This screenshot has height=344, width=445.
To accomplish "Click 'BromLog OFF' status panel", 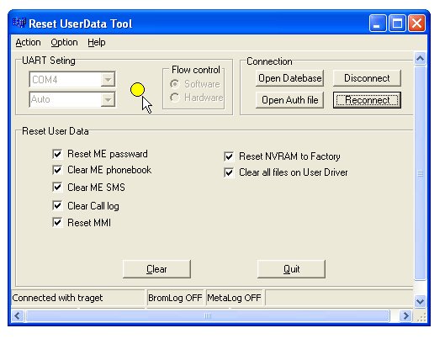I will pos(175,298).
